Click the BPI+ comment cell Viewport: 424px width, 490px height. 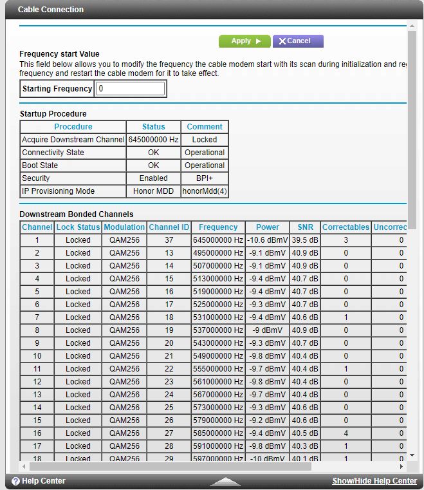tap(205, 178)
